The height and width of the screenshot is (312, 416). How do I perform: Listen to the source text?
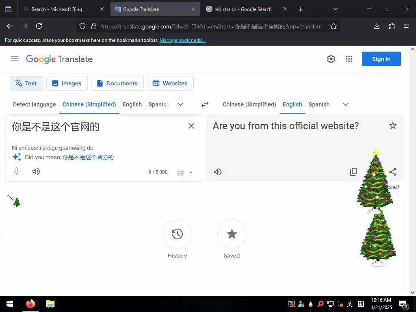tap(36, 171)
